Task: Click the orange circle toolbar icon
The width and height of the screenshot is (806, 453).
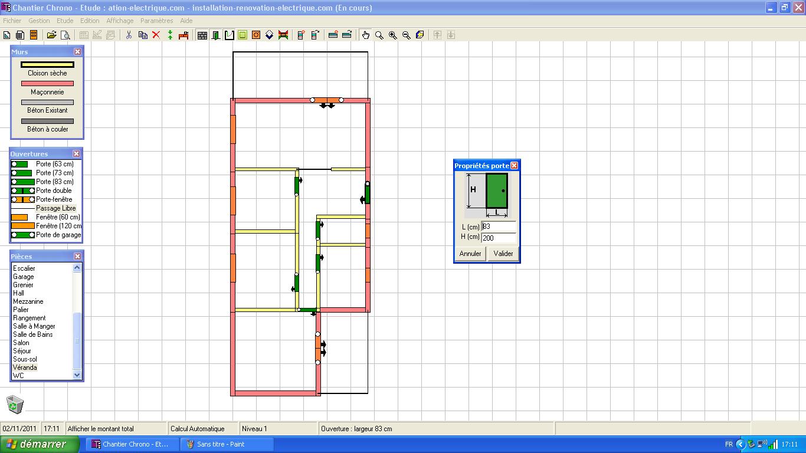Action: (256, 35)
